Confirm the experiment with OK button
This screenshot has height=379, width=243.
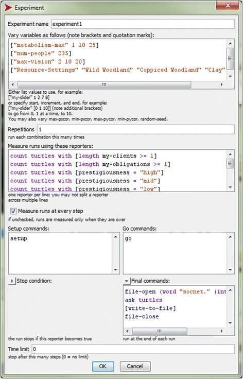click(x=103, y=366)
